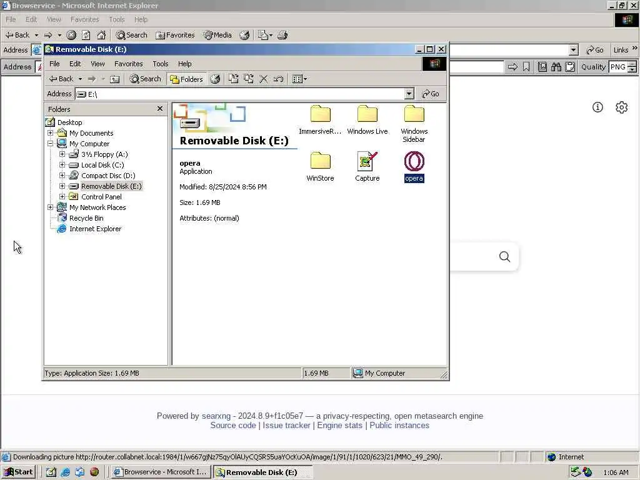640x480 pixels.
Task: Open Edit menu in Removable Disk window
Action: tap(75, 64)
